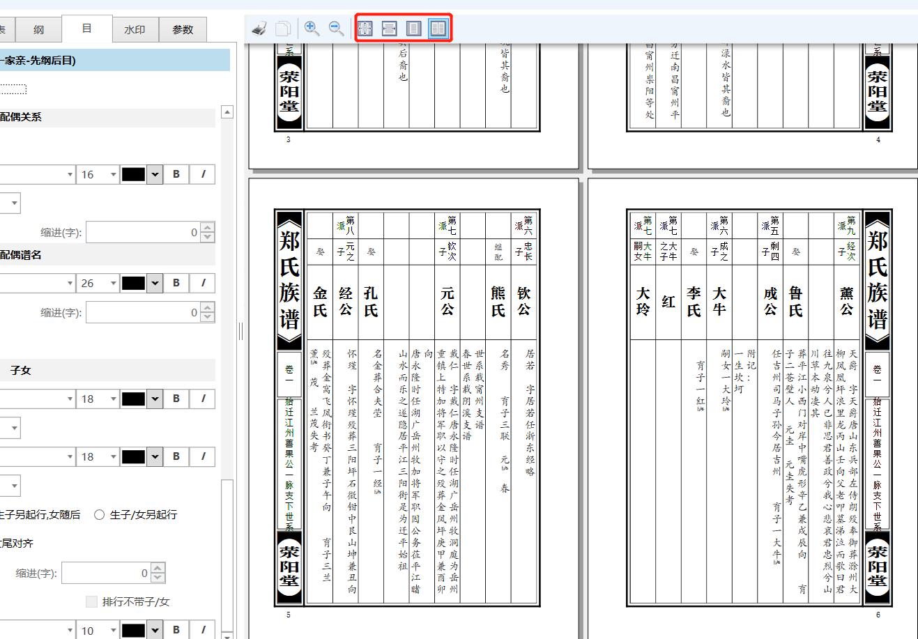The height and width of the screenshot is (639, 918).
Task: Click the printer icon in the preview toolbar
Action: [x=259, y=29]
